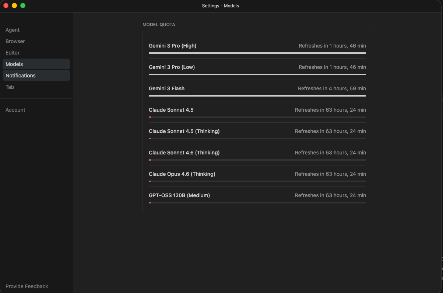This screenshot has width=443, height=293.
Task: Click the MODEL QUOTA section heading
Action: coord(159,25)
